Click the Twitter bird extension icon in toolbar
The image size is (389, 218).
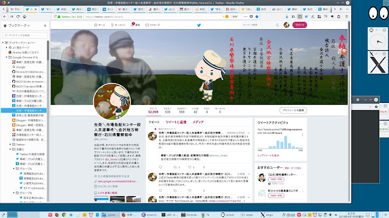tap(306, 16)
